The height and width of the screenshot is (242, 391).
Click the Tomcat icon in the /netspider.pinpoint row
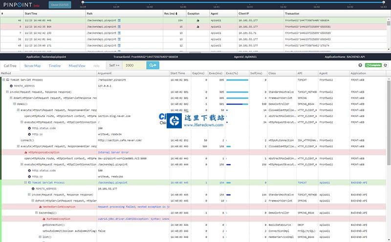pyautogui.click(x=8, y=80)
